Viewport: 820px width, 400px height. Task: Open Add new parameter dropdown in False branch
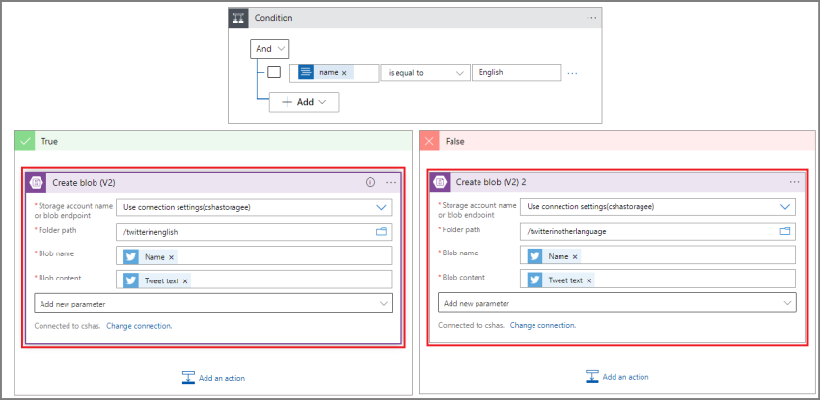(x=617, y=303)
